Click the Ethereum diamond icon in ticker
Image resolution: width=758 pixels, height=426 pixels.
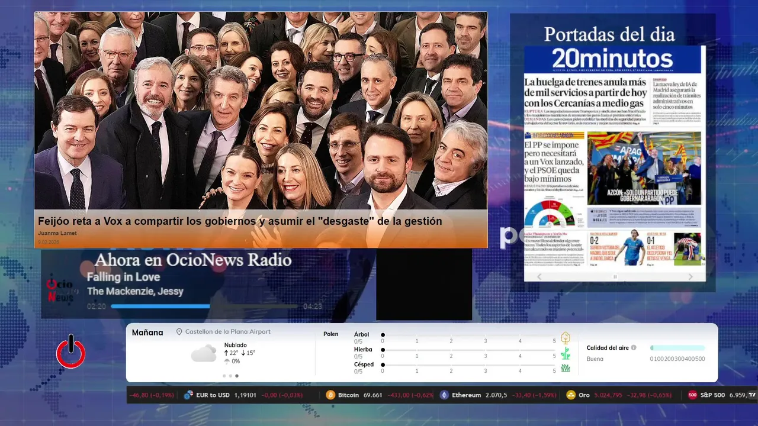pos(444,395)
